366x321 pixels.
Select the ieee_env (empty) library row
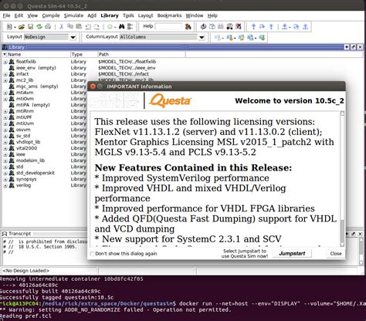(x=36, y=68)
